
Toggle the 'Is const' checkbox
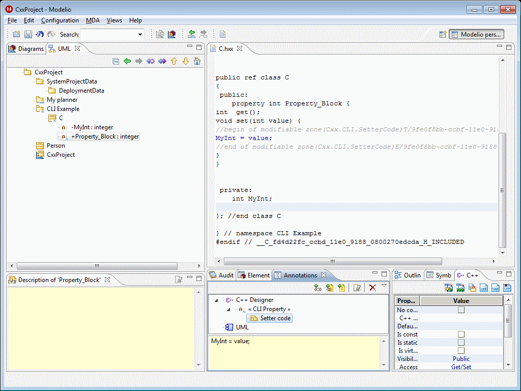pyautogui.click(x=461, y=334)
